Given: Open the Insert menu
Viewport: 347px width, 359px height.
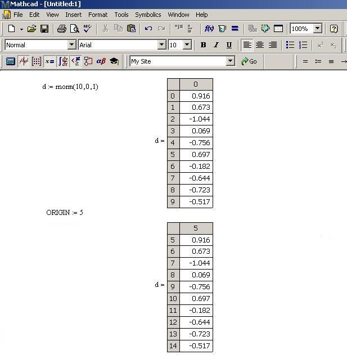Looking at the screenshot, I should click(74, 15).
